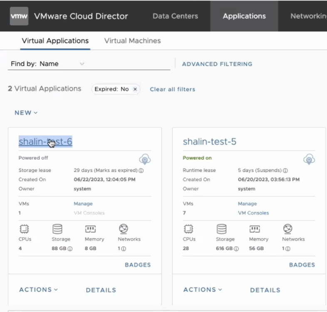Open ACTIONS menu for shalin-test-5
Viewport: 327px width, 312px height.
click(x=203, y=290)
